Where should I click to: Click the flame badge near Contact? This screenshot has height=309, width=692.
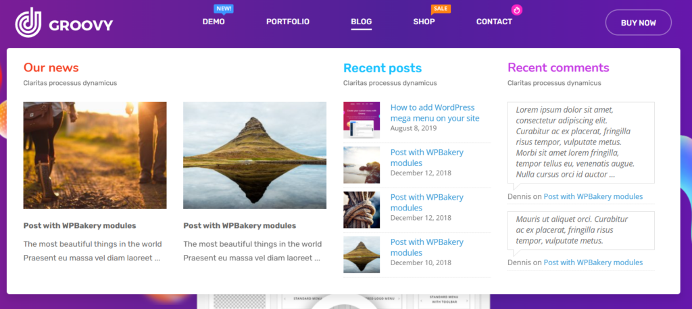[517, 9]
